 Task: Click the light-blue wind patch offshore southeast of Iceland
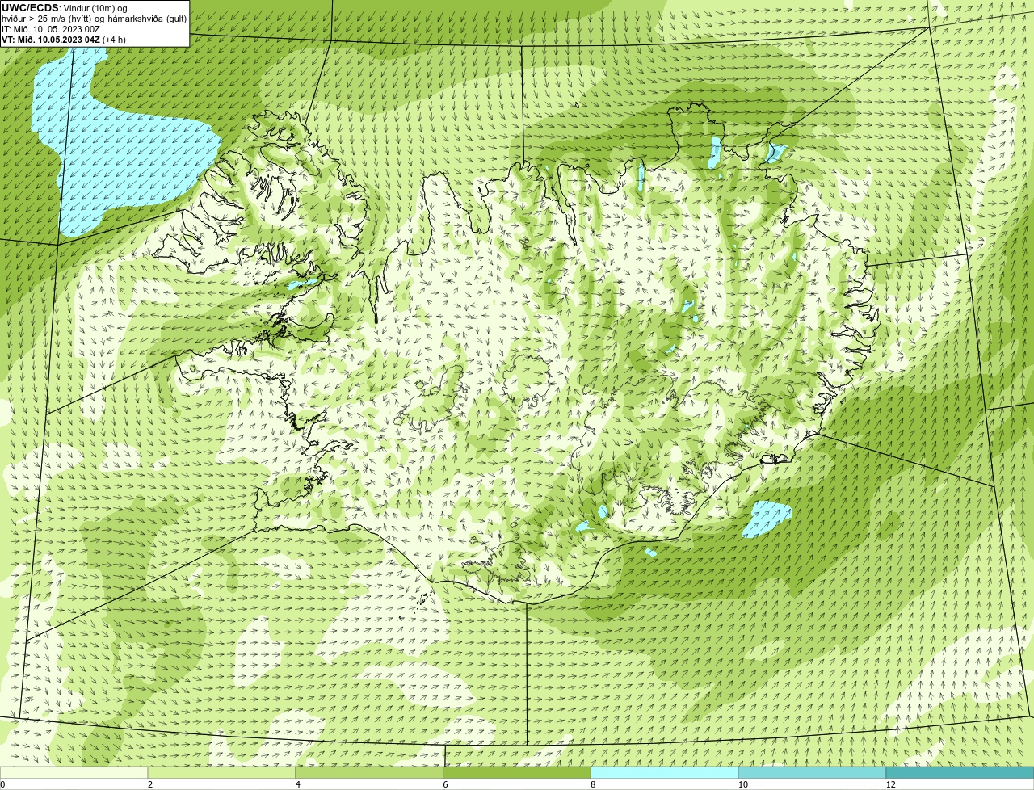(x=767, y=518)
